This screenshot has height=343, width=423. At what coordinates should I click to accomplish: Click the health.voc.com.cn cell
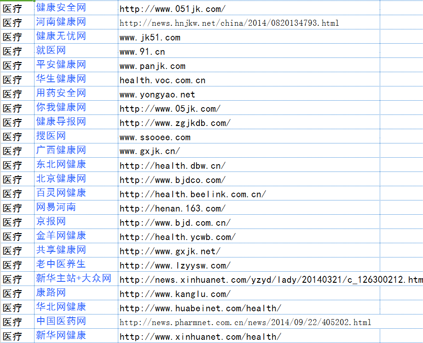coord(249,79)
